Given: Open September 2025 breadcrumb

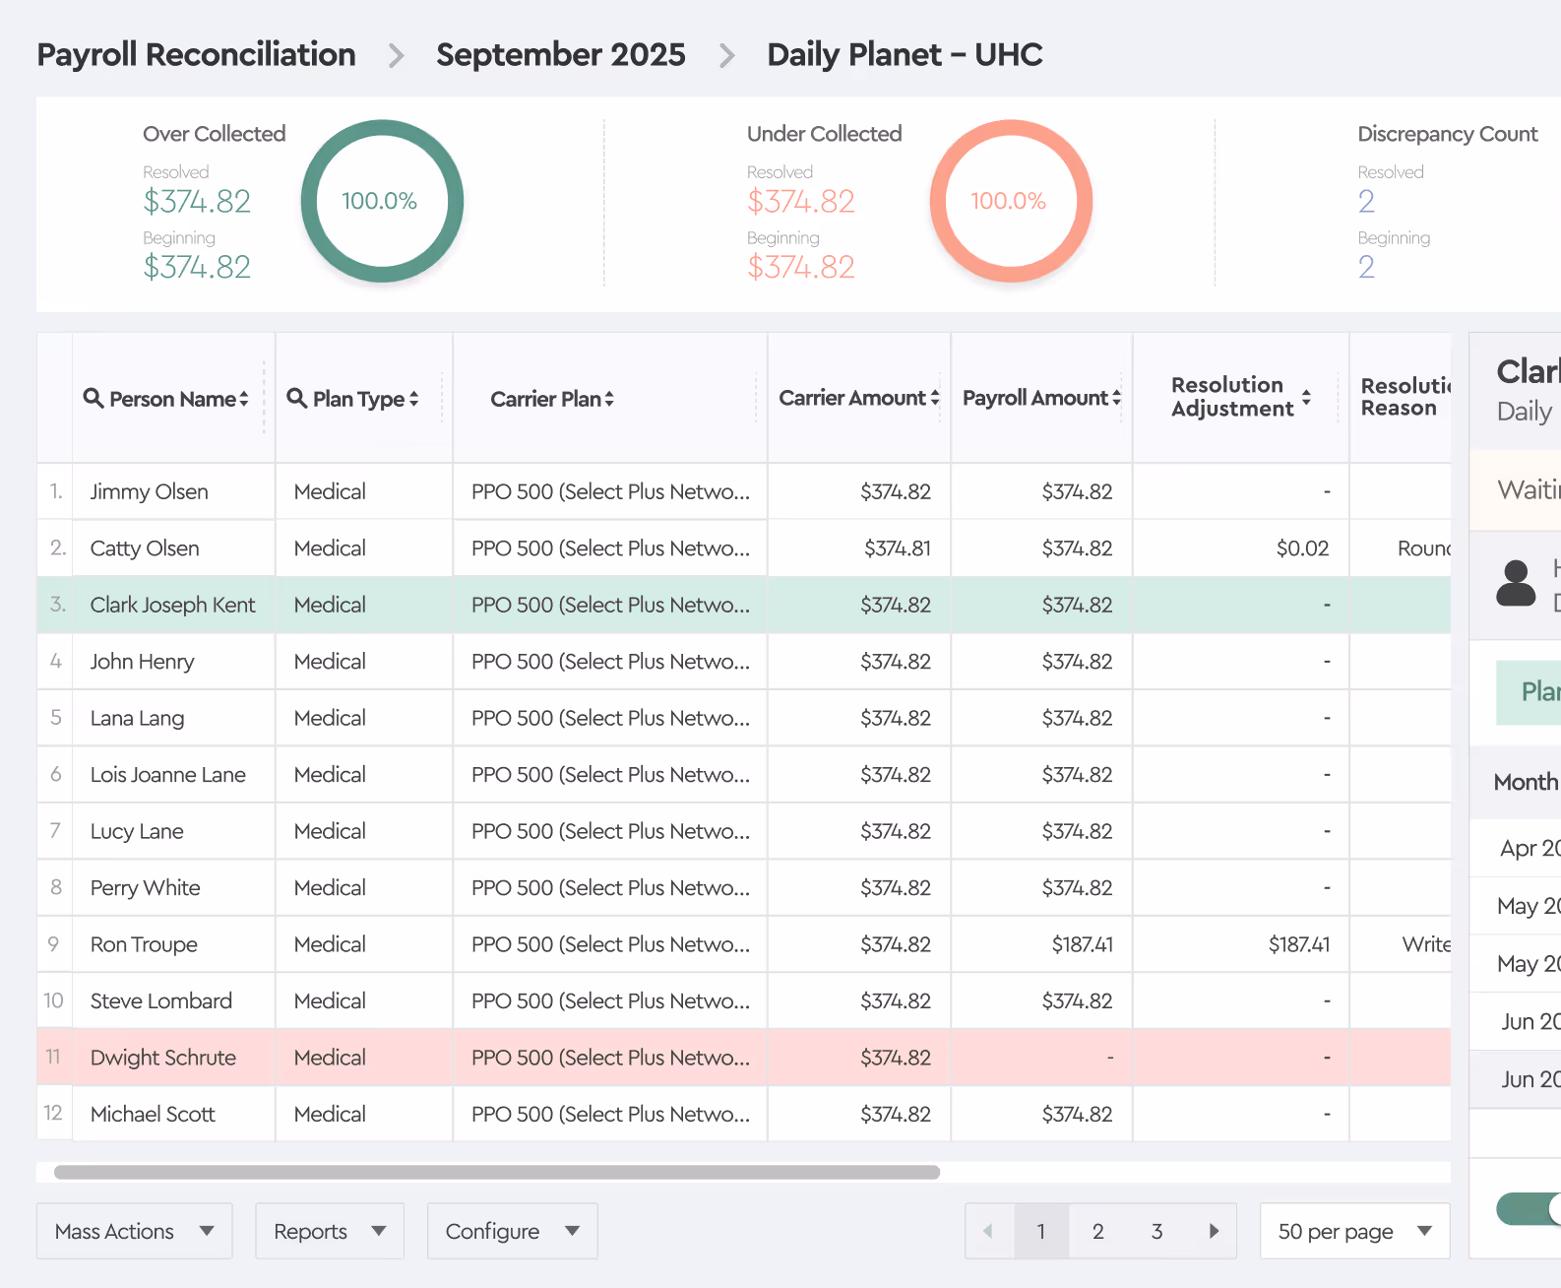Looking at the screenshot, I should pyautogui.click(x=561, y=54).
